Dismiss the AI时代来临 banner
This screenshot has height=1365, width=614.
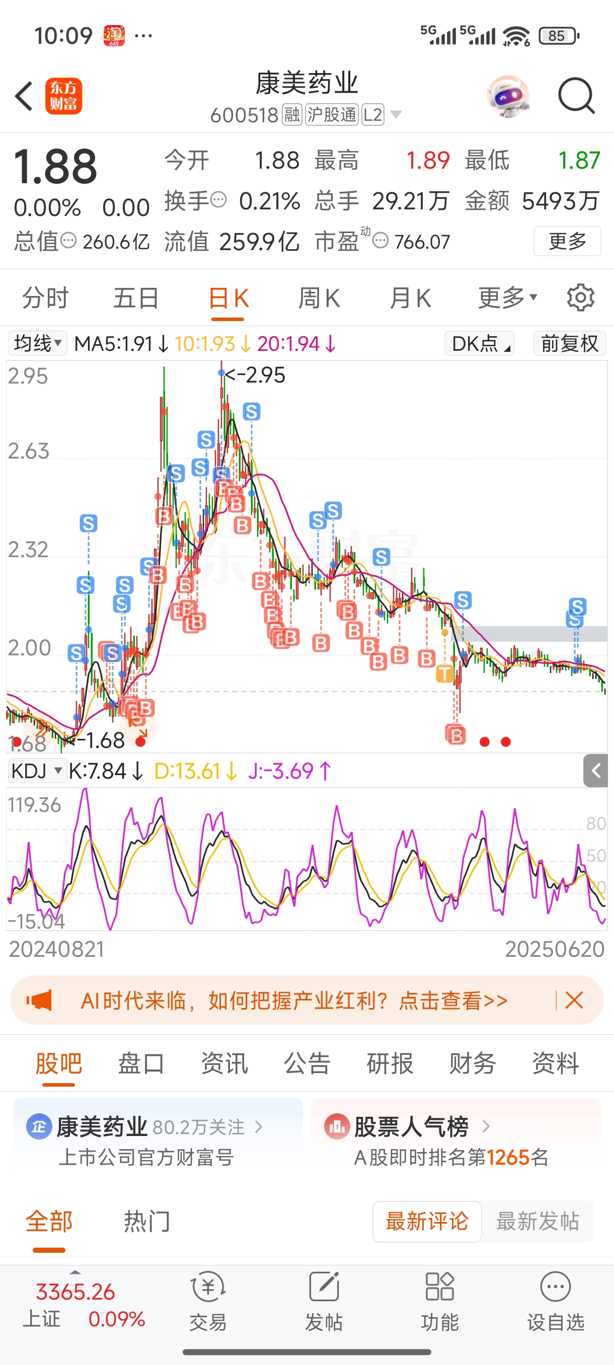pyautogui.click(x=574, y=1000)
